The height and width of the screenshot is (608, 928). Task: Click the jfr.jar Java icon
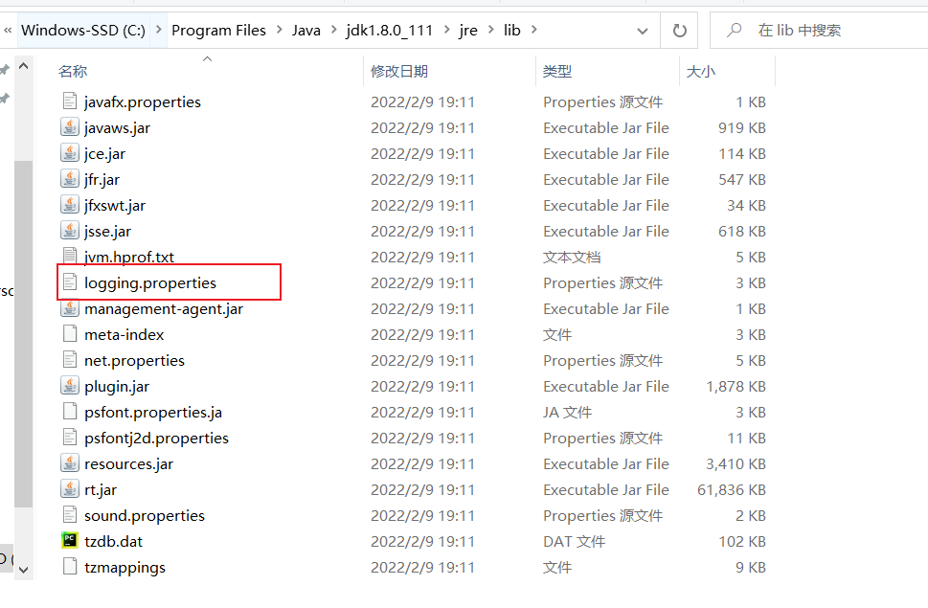click(x=70, y=179)
